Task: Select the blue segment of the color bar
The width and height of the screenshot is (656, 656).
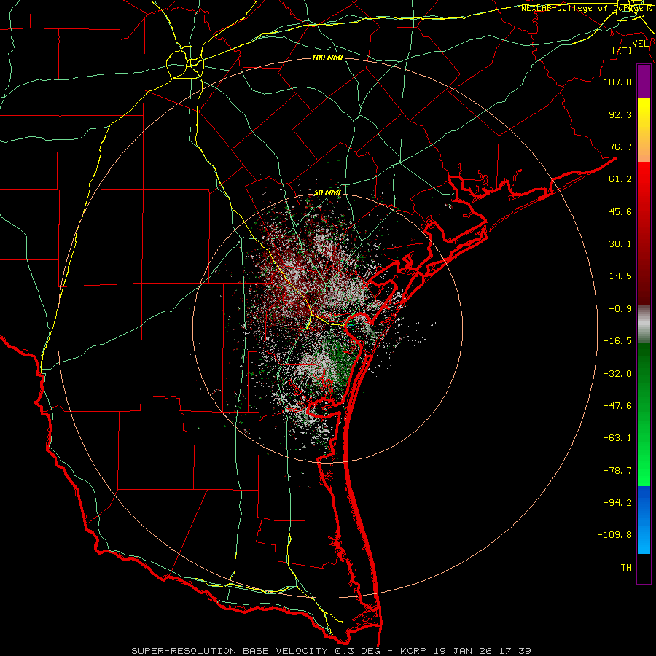Action: click(644, 520)
